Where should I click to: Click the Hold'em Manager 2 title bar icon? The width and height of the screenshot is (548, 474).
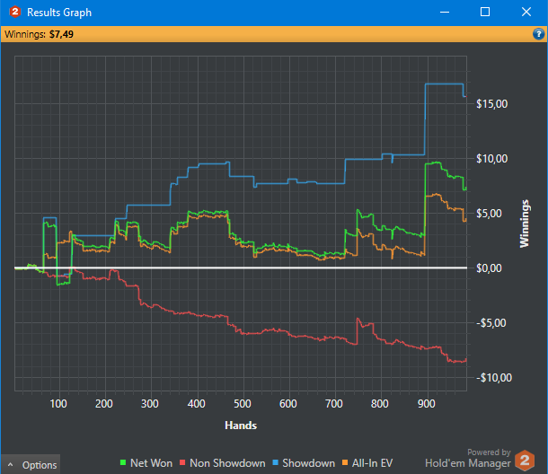pyautogui.click(x=14, y=12)
